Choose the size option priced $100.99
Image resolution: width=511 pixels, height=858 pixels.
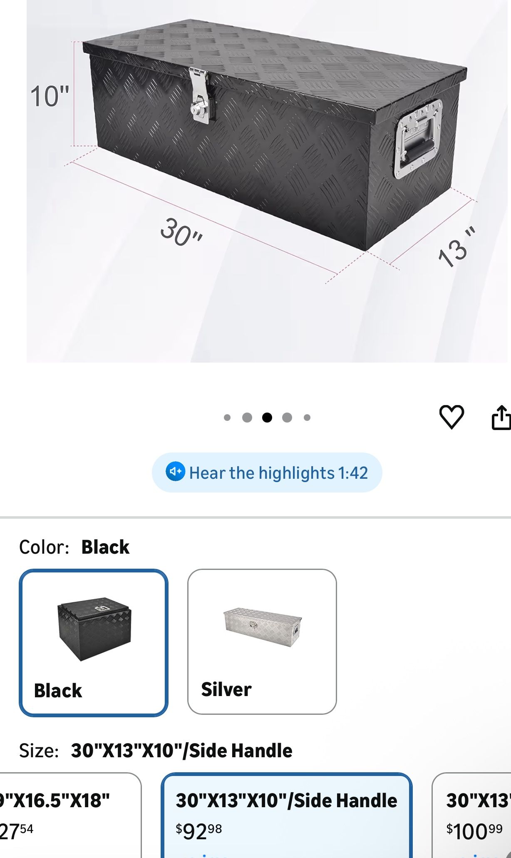coord(471,815)
